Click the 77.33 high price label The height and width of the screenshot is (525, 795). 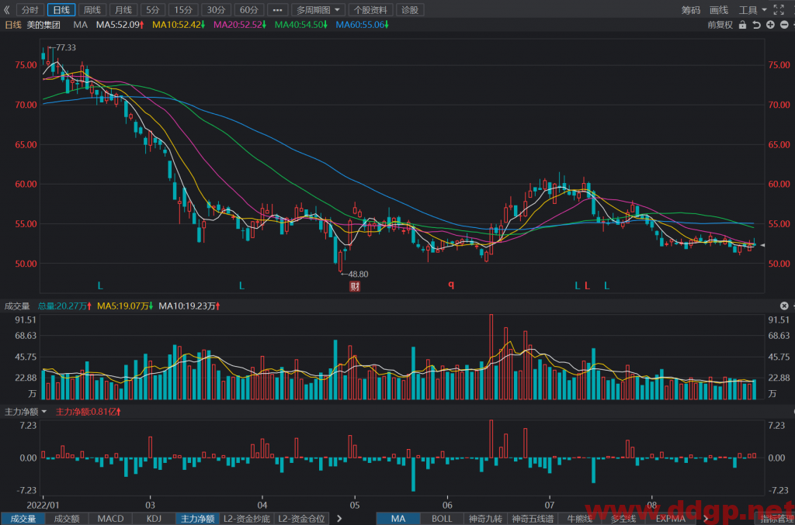click(x=66, y=47)
